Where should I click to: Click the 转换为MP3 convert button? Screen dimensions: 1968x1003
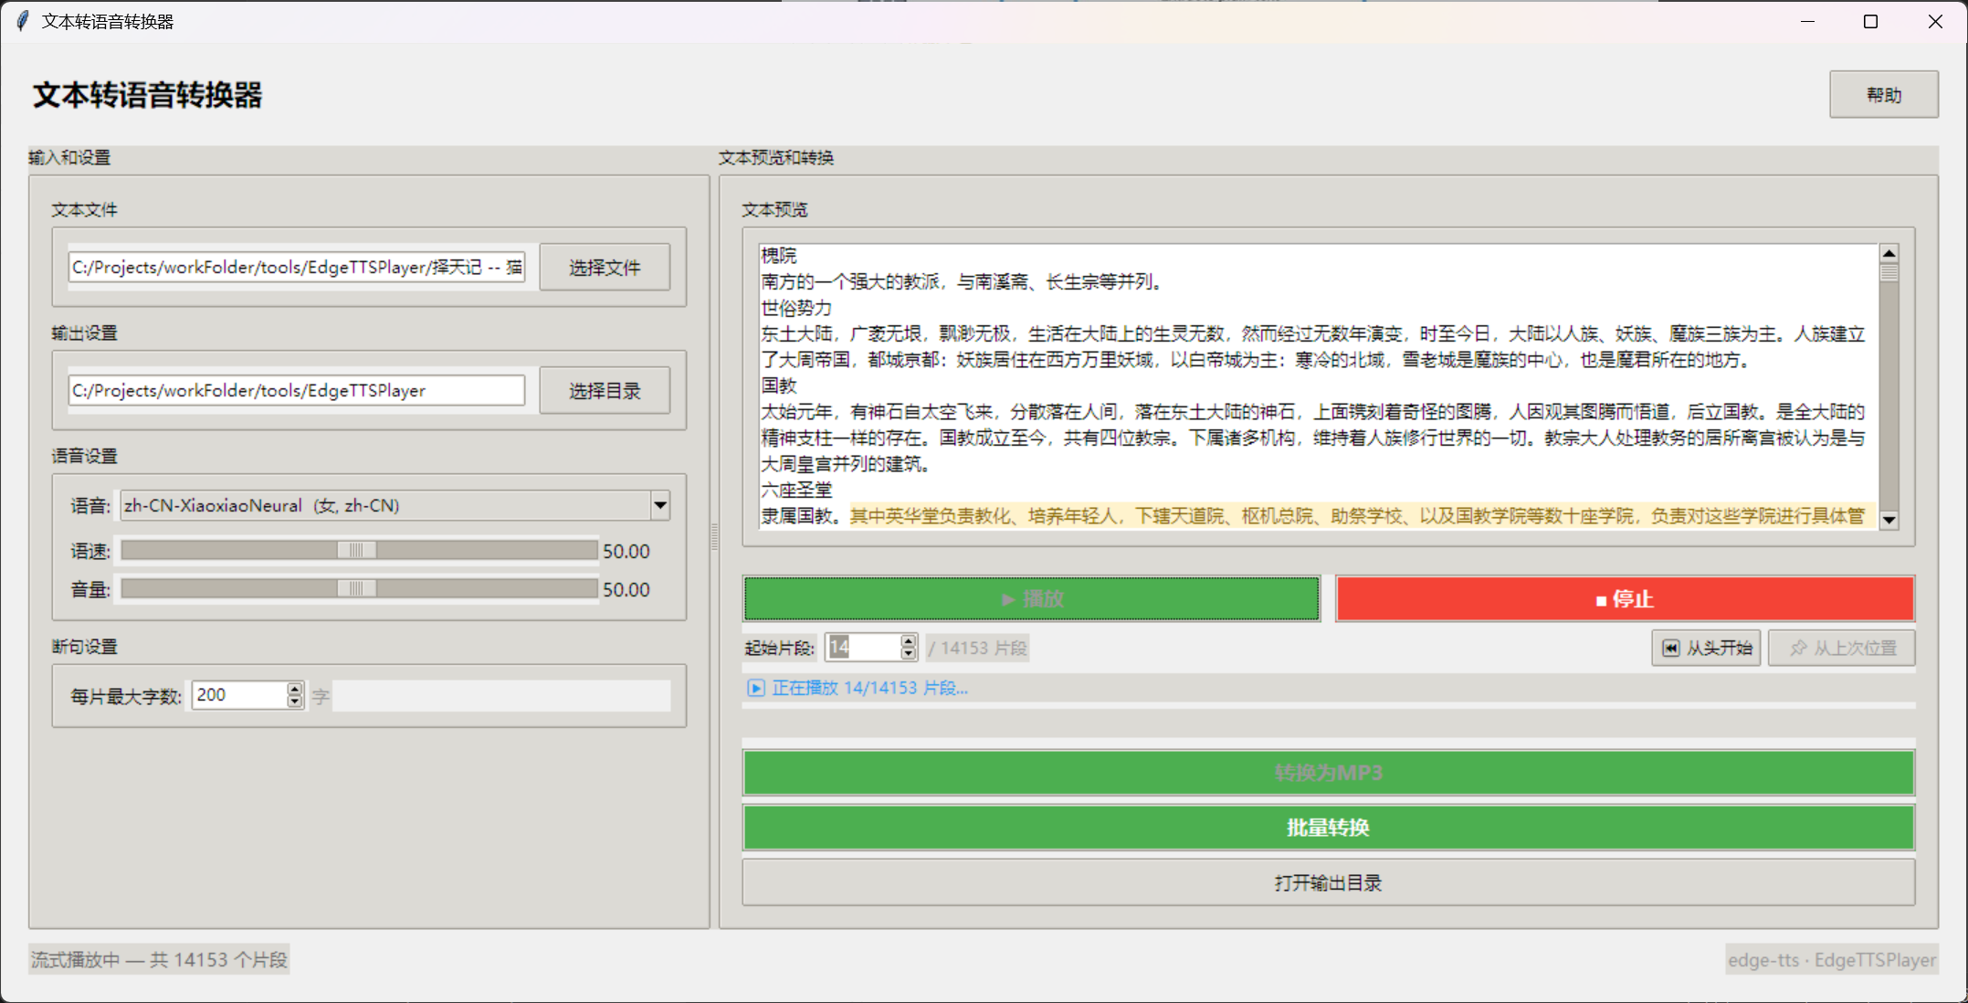click(x=1327, y=773)
